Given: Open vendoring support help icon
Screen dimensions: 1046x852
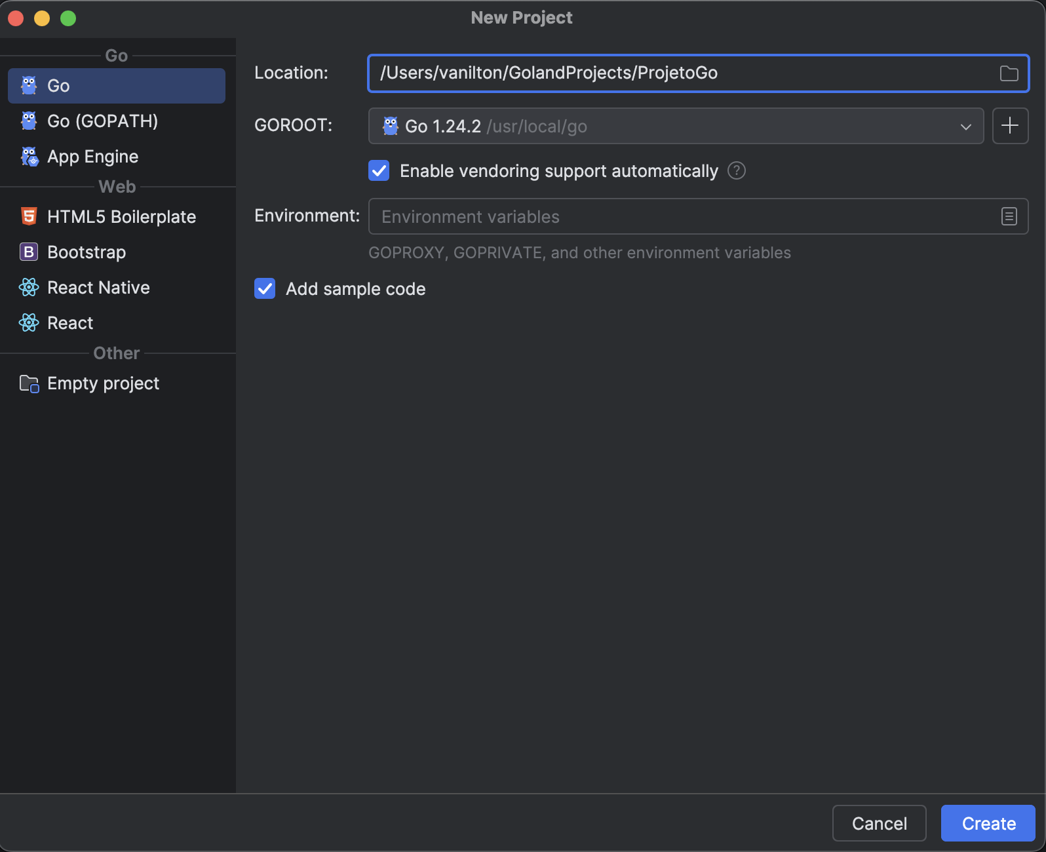Looking at the screenshot, I should point(737,170).
